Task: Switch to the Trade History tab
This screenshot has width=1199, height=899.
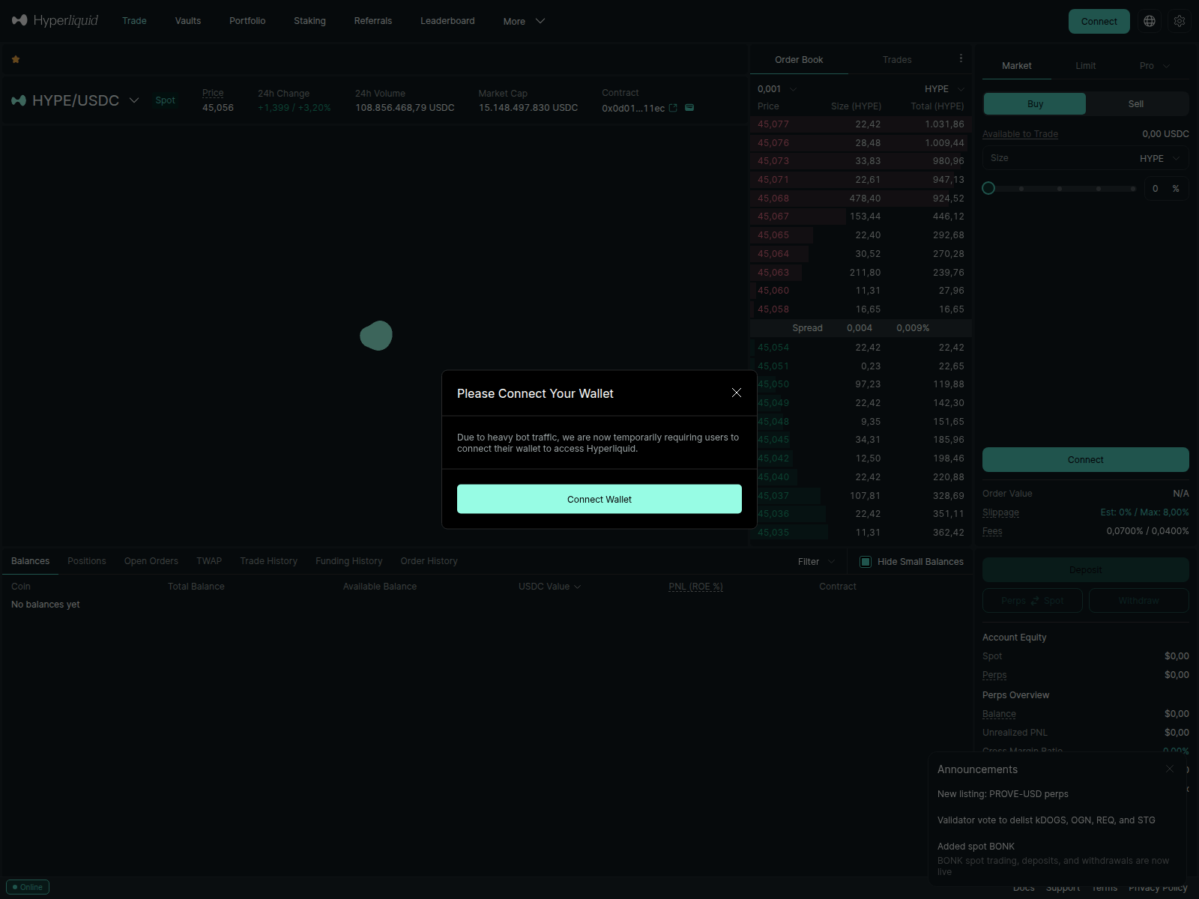Action: tap(268, 561)
